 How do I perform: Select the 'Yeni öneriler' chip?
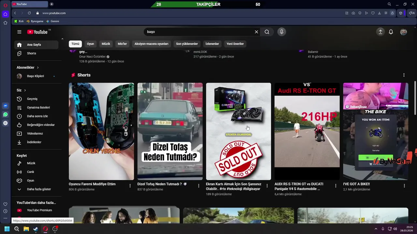pos(235,44)
